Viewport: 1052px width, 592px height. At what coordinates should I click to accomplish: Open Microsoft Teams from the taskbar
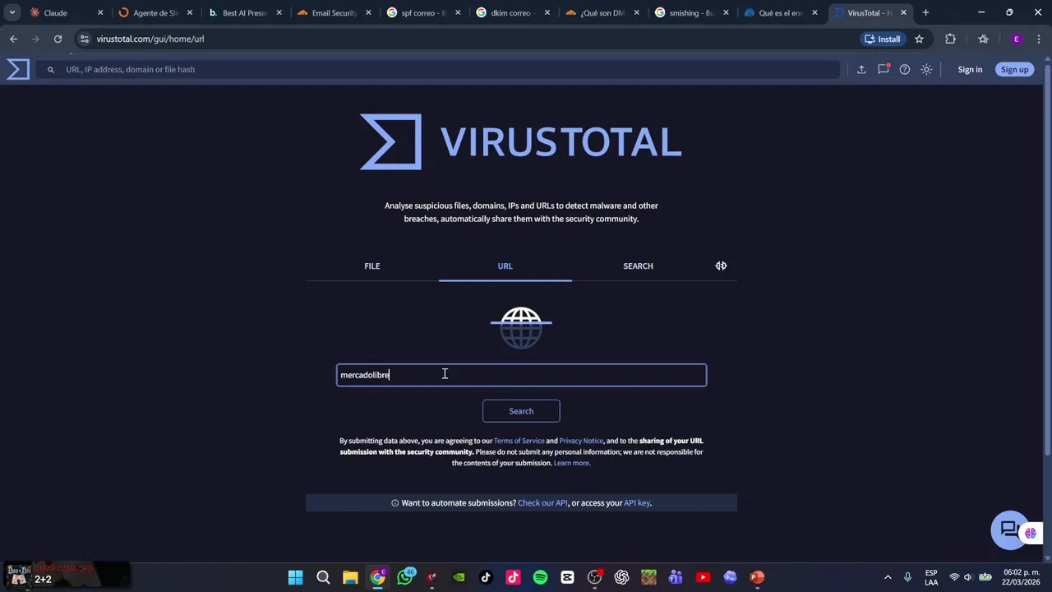[676, 577]
